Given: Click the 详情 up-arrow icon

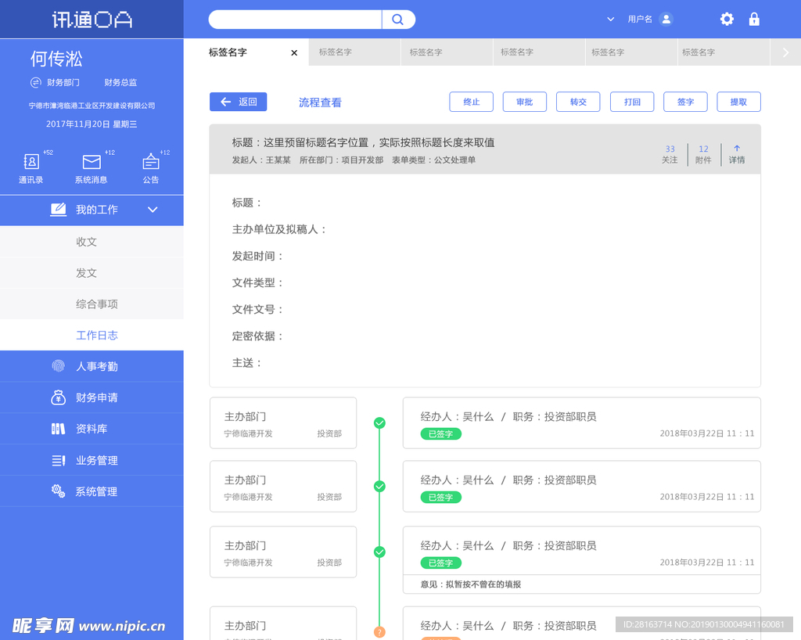Looking at the screenshot, I should pos(737,148).
